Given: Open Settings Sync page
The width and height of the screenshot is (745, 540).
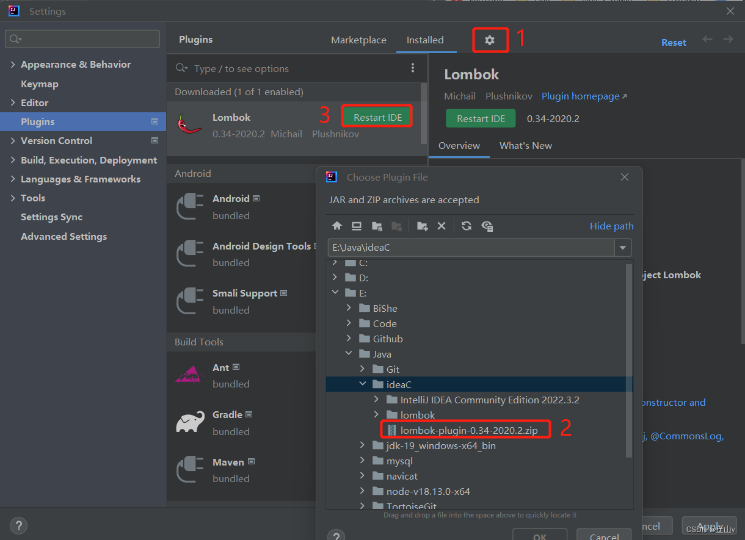Looking at the screenshot, I should [51, 217].
